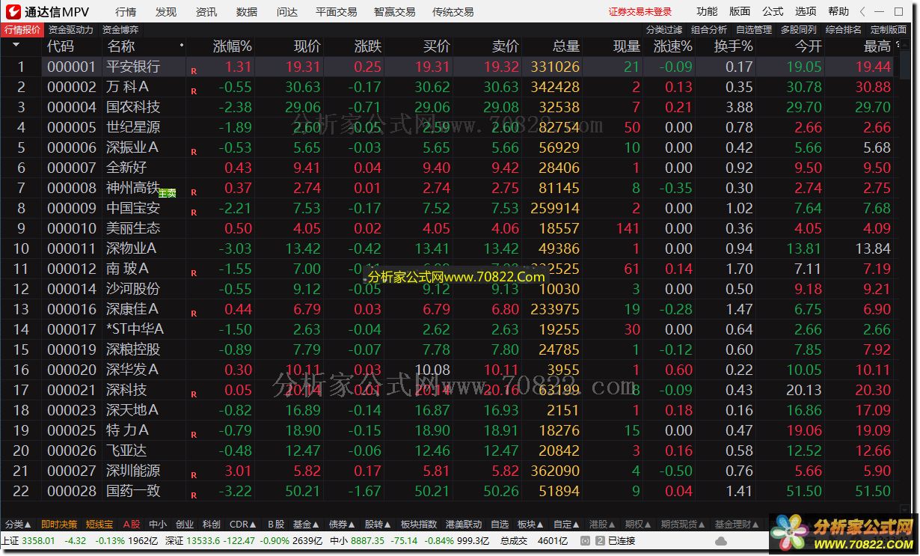The image size is (920, 556).
Task: Select the 短线宝 bottom tab
Action: pyautogui.click(x=99, y=525)
